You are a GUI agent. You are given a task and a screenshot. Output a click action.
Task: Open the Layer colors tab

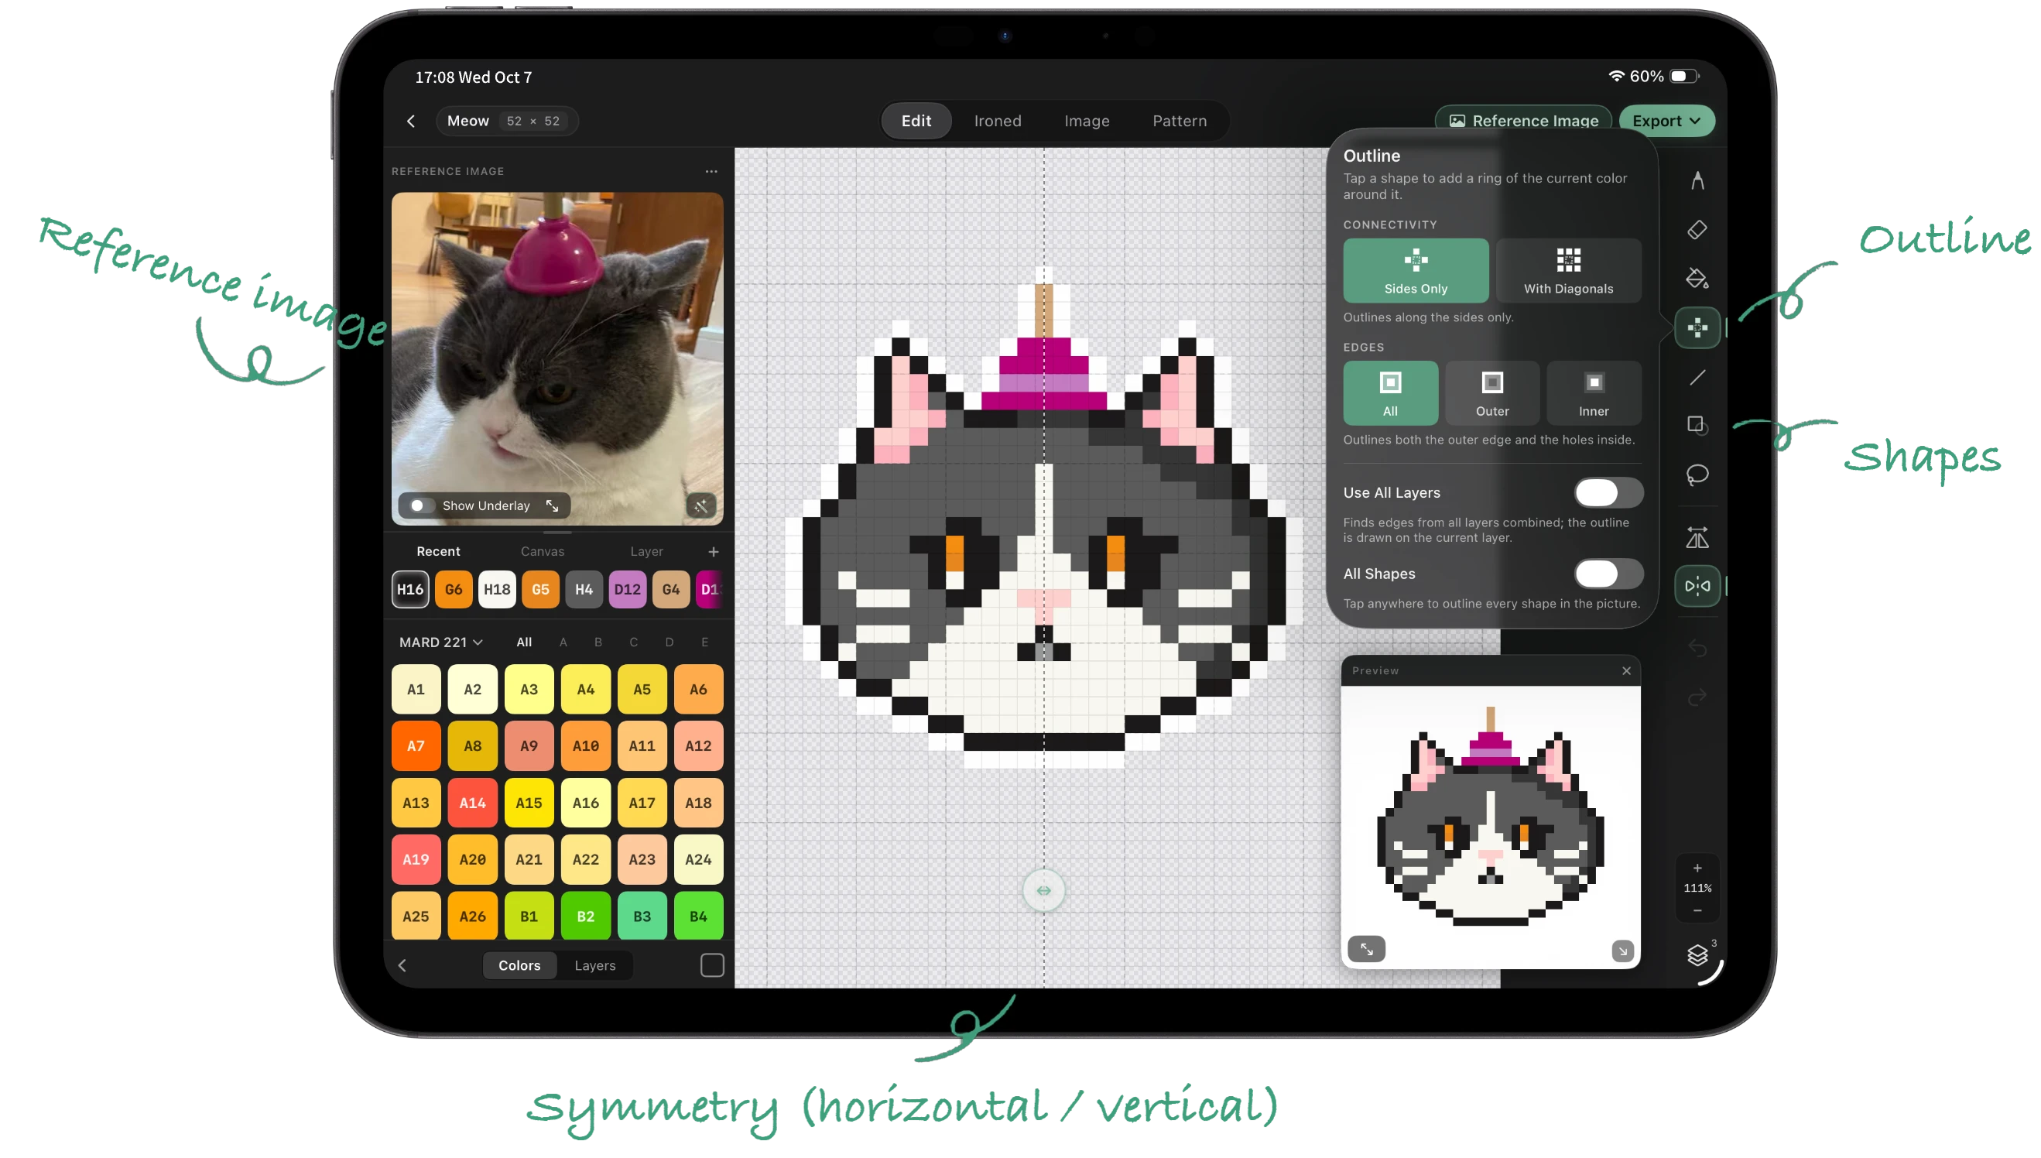646,552
